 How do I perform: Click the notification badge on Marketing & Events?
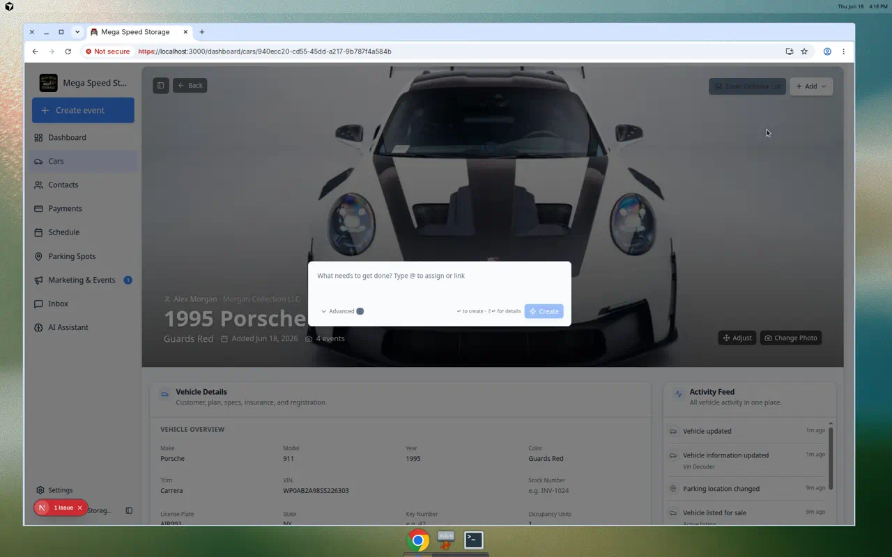pyautogui.click(x=128, y=280)
